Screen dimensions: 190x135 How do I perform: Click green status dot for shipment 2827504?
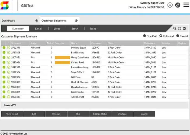4,72
